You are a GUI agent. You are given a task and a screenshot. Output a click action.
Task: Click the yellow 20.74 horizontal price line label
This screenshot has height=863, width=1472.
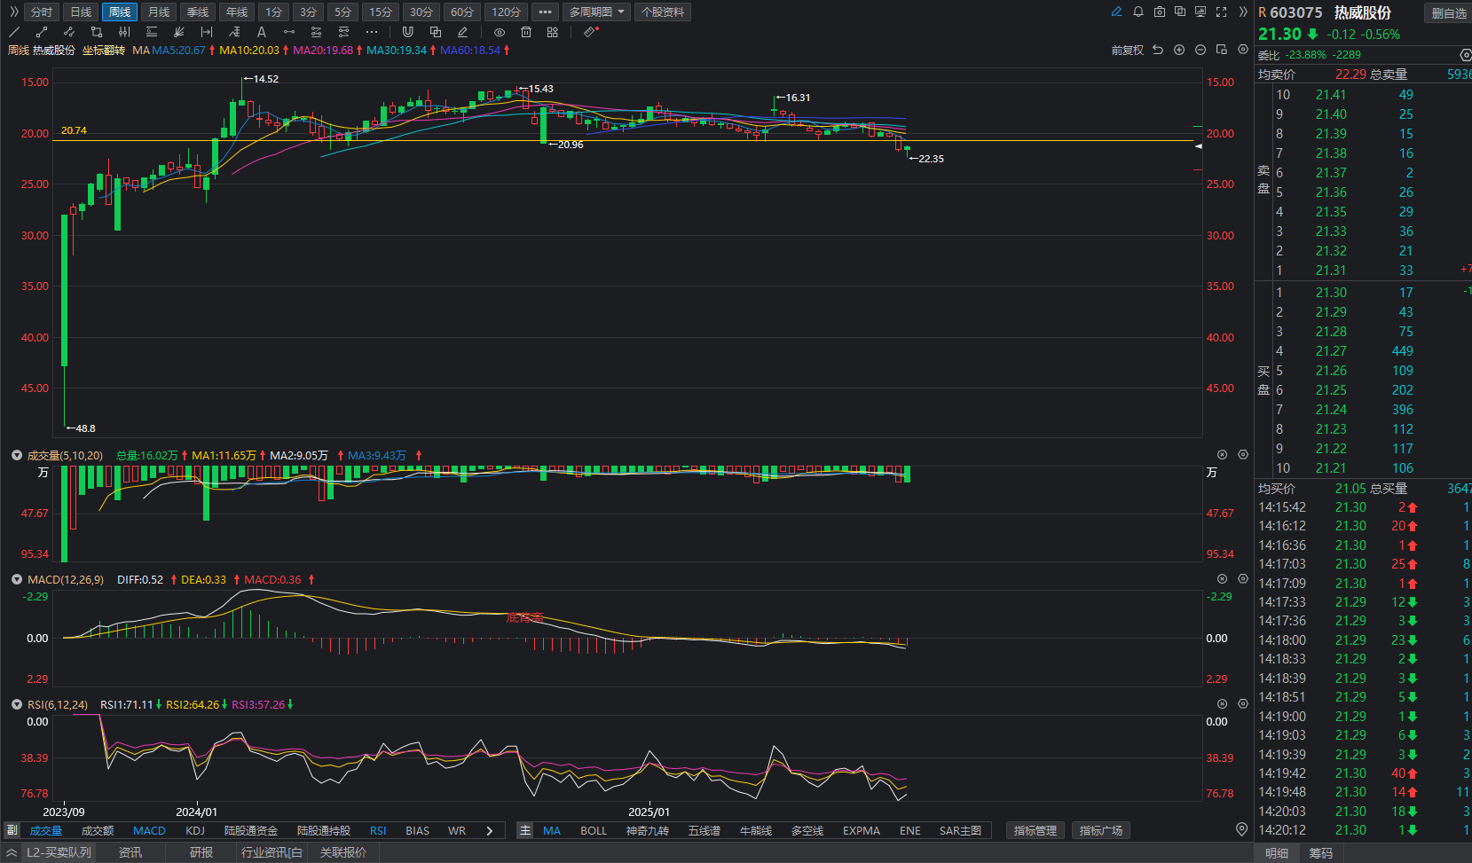point(74,130)
